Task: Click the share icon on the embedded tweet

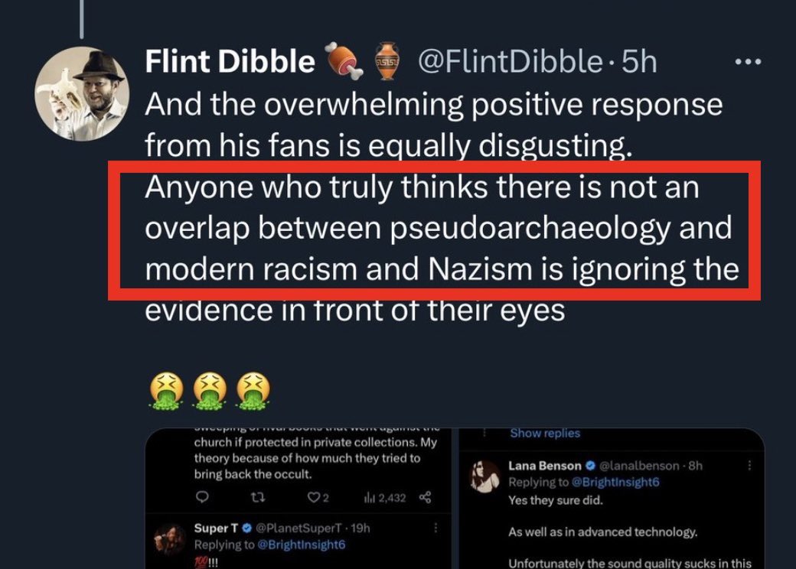Action: (425, 497)
